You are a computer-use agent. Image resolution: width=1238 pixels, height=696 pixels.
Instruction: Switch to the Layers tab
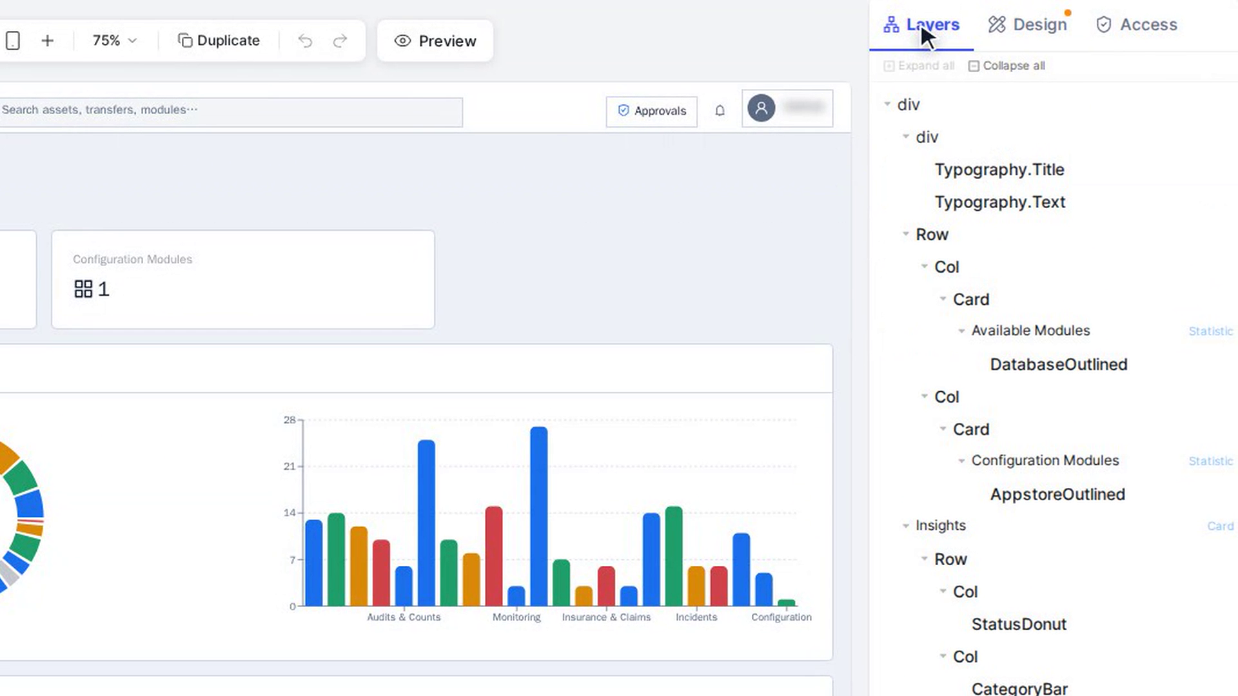point(921,24)
